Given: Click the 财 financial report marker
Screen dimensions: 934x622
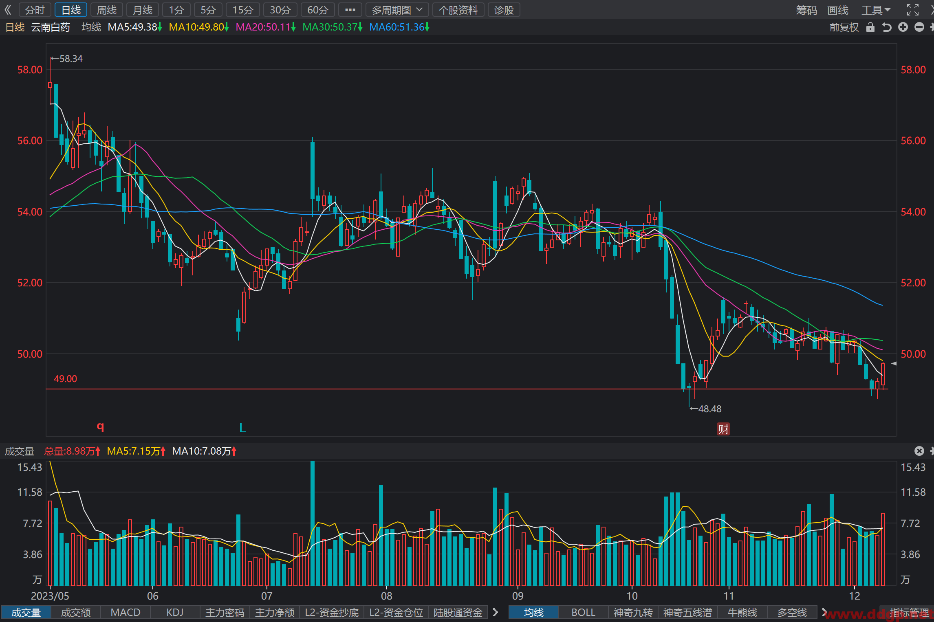Looking at the screenshot, I should (x=723, y=429).
